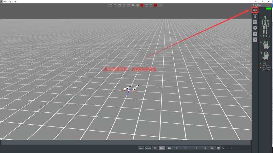273x153 pixels.
Task: Click the loop toggle icon near speed
Action: click(218, 148)
